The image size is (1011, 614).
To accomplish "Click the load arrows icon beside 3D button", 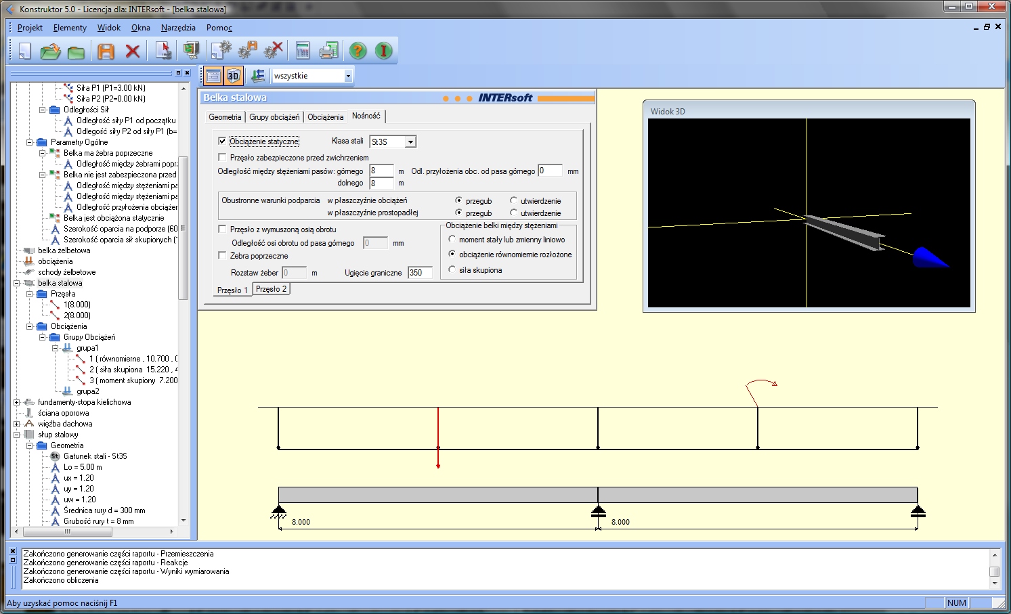I will click(x=257, y=76).
